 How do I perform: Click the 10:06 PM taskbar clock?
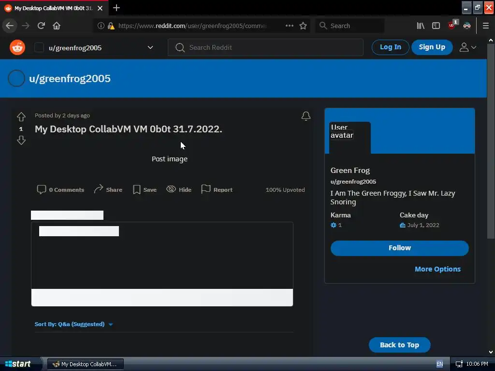tap(477, 364)
